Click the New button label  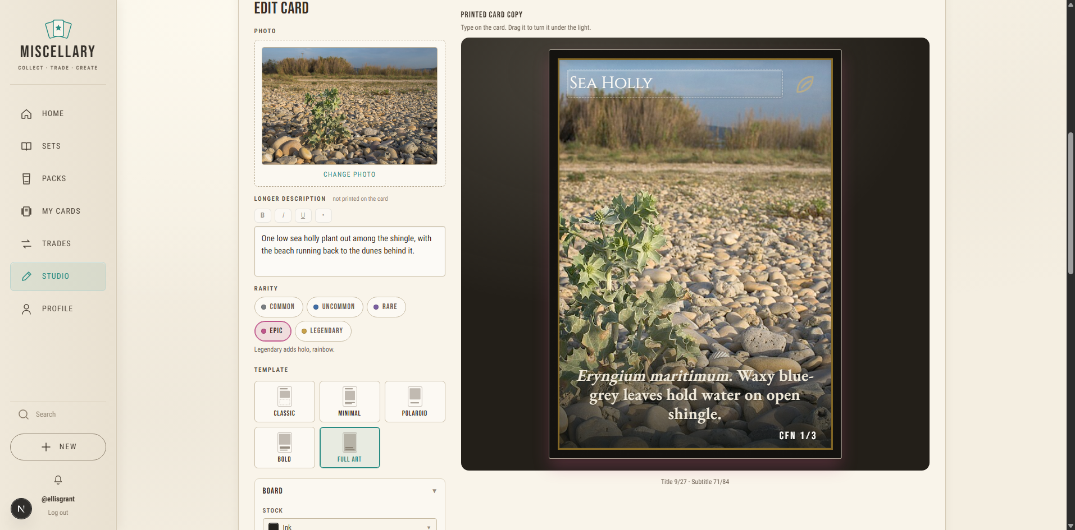pos(68,447)
